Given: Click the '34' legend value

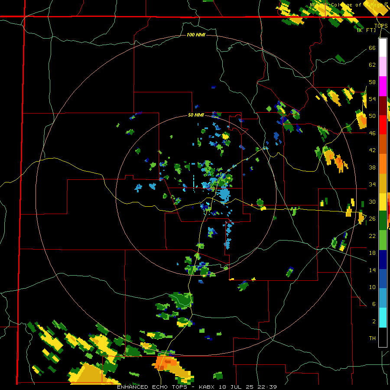Looking at the screenshot, I should point(372,185).
